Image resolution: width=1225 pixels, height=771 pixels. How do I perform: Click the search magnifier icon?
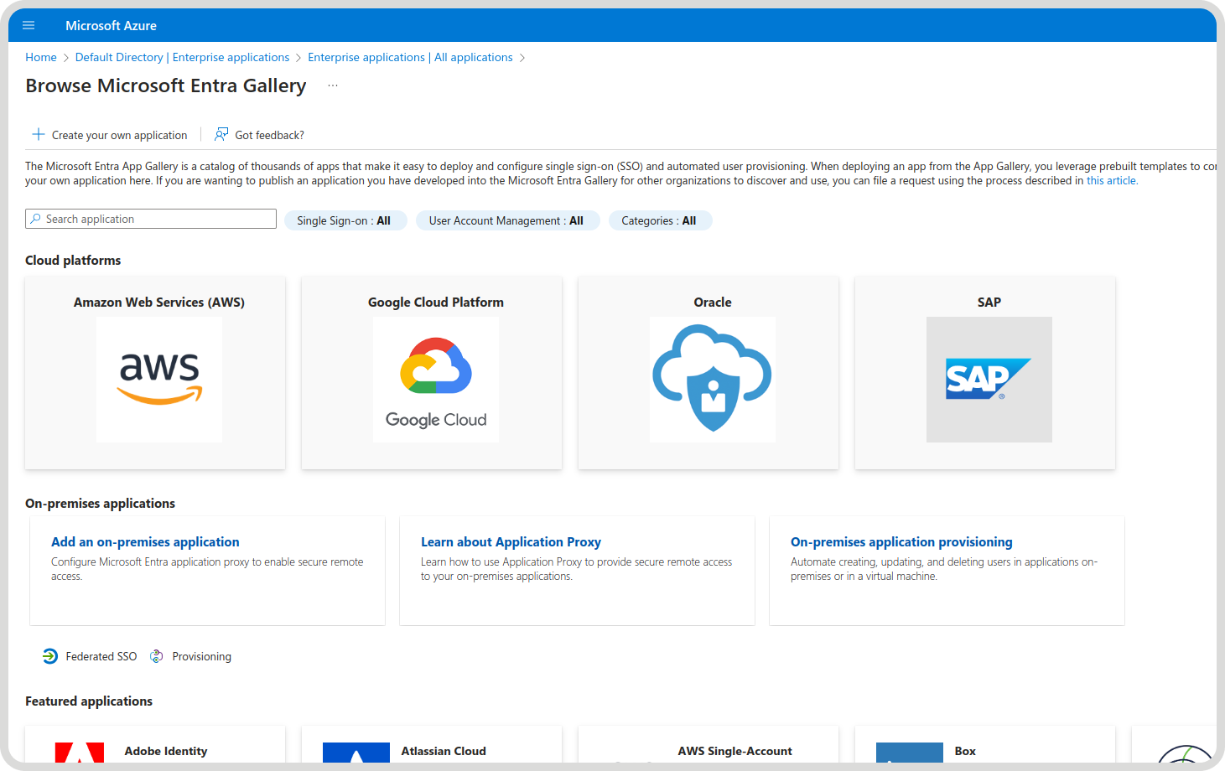pos(35,219)
